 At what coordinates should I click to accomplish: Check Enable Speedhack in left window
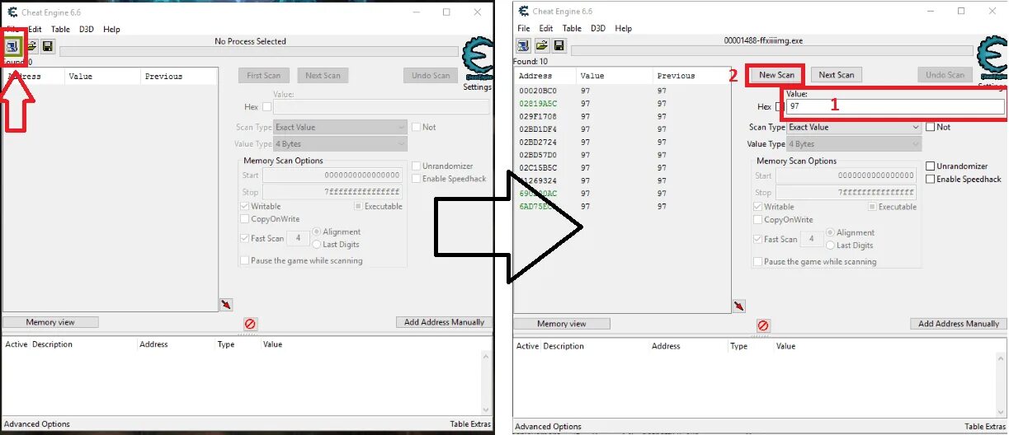point(417,179)
